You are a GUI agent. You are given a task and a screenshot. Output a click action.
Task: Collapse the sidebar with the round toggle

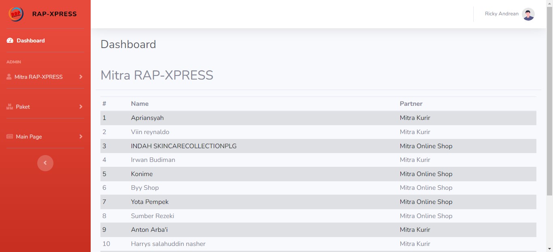pos(45,163)
